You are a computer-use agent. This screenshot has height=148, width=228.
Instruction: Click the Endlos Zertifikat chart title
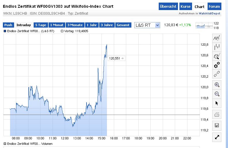(58, 6)
